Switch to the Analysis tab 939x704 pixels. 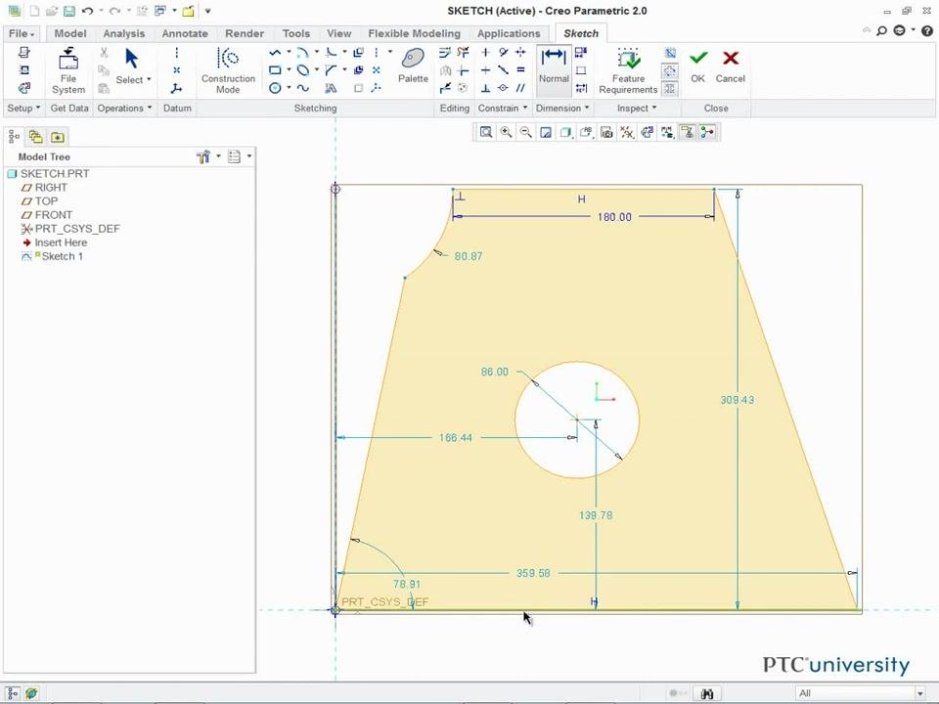[124, 33]
